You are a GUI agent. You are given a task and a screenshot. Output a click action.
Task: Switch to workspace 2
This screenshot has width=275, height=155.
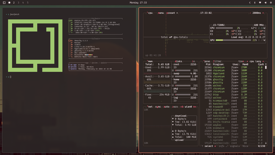(14, 3)
